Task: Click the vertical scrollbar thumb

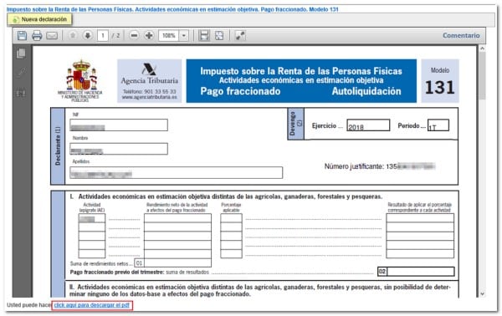Action: [x=482, y=76]
